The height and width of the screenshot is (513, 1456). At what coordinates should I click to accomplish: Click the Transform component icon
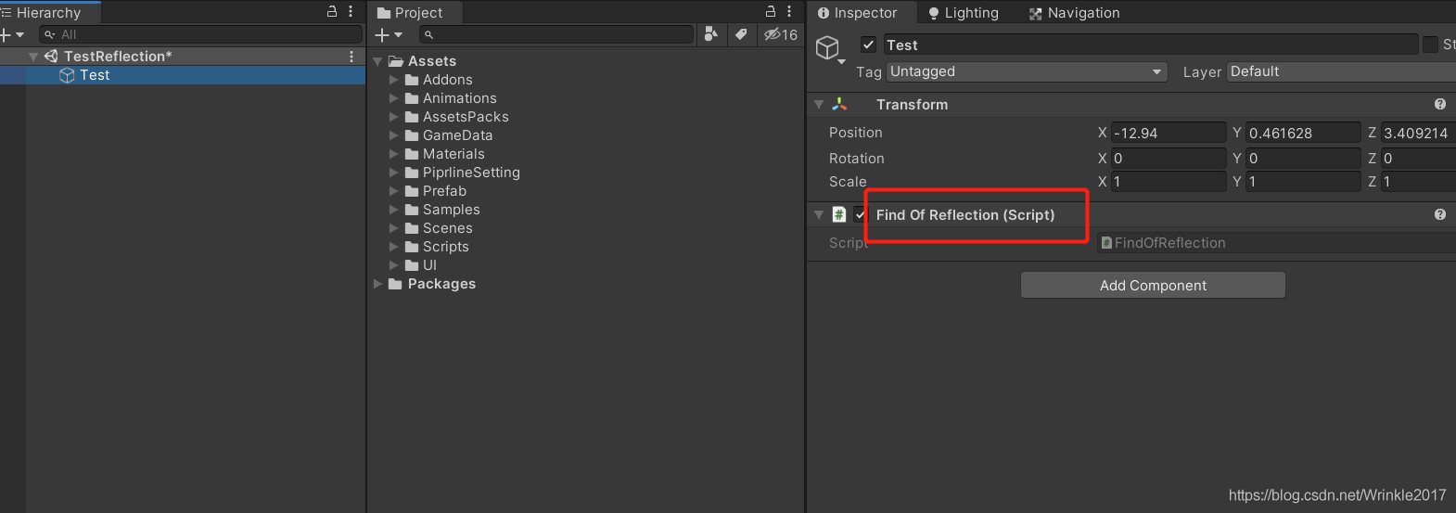[x=839, y=105]
